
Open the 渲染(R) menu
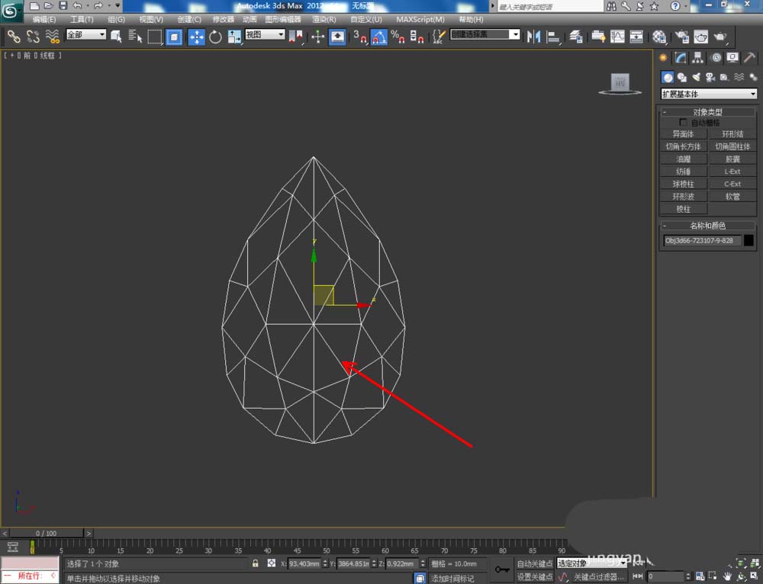pos(324,19)
